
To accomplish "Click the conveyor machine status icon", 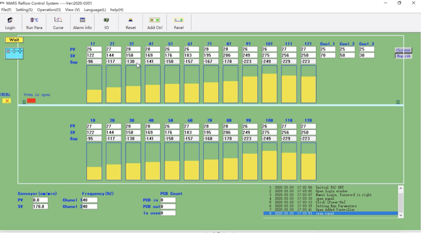I will pyautogui.click(x=13, y=53).
